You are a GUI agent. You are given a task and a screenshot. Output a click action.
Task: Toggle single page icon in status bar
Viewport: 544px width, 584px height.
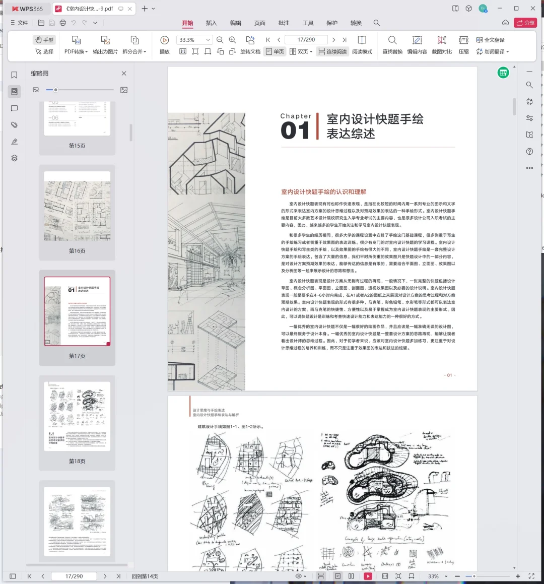click(x=337, y=576)
